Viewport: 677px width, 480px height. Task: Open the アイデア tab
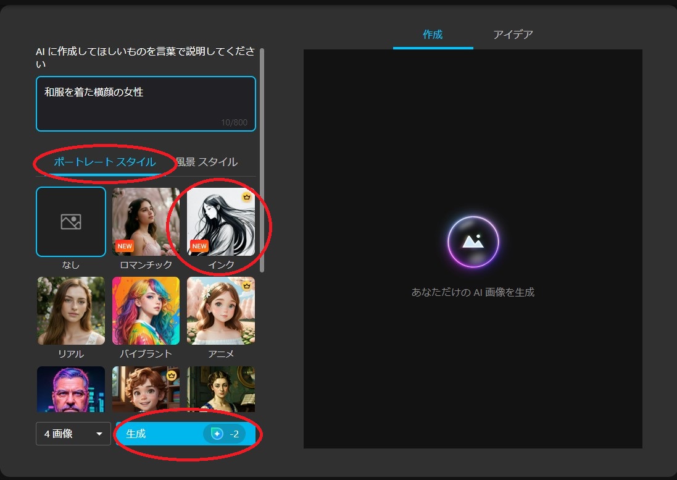(513, 35)
